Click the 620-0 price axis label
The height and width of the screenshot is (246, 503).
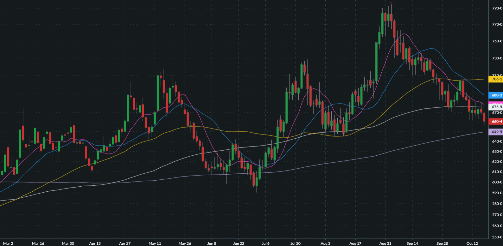[x=497, y=162]
